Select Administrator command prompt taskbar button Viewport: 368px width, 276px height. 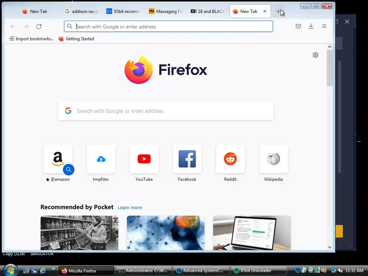pos(144,271)
